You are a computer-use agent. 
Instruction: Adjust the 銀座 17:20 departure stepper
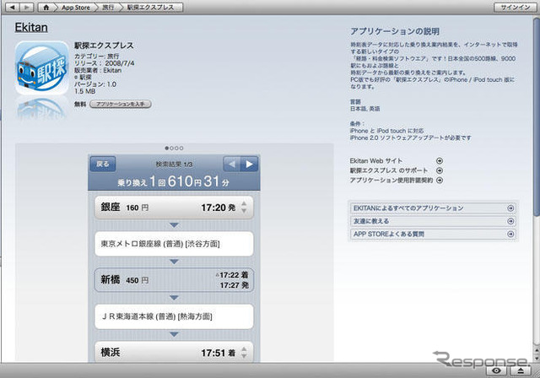pyautogui.click(x=244, y=208)
